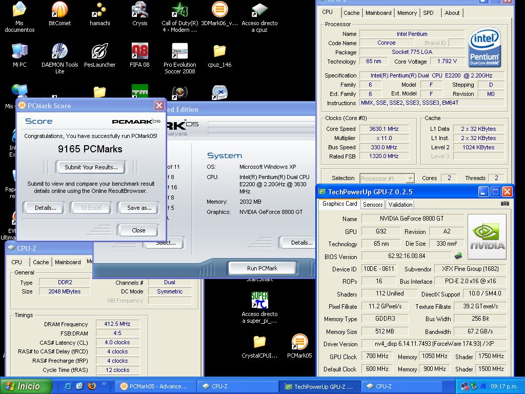
Task: Click the Save as button
Action: [x=139, y=208]
